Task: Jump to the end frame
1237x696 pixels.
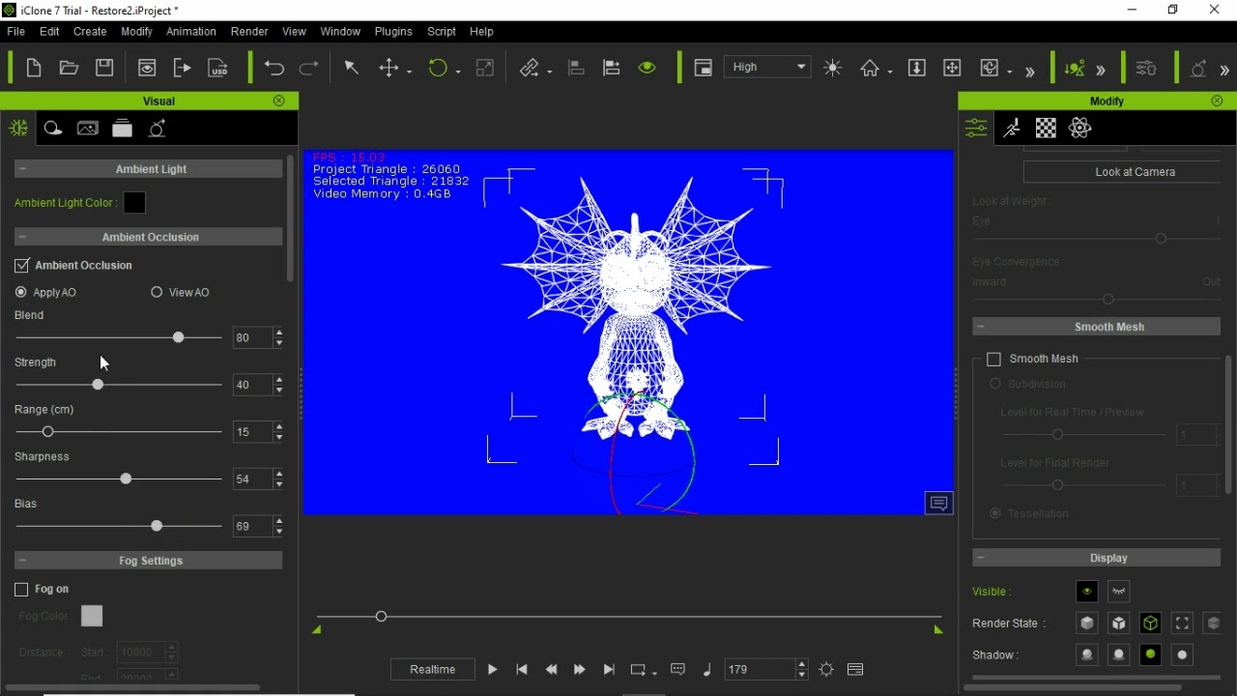Action: tap(609, 669)
